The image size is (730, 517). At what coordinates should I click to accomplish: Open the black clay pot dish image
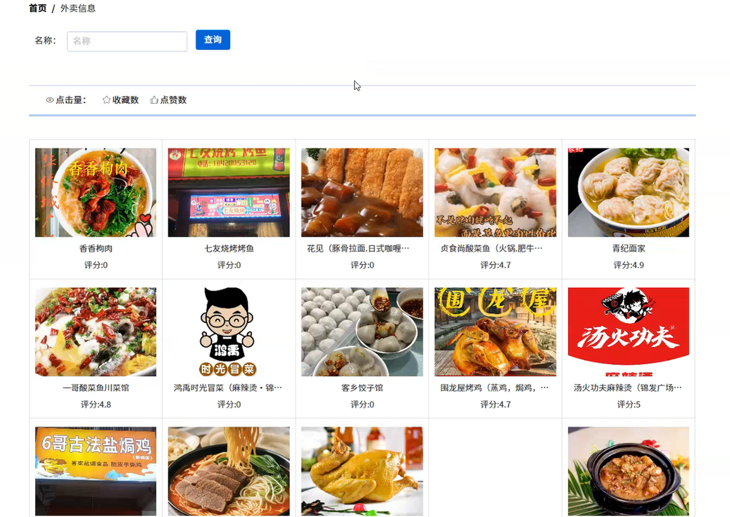pyautogui.click(x=629, y=471)
